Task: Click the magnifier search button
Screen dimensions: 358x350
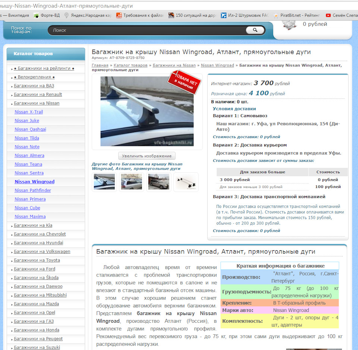Action: click(x=255, y=30)
